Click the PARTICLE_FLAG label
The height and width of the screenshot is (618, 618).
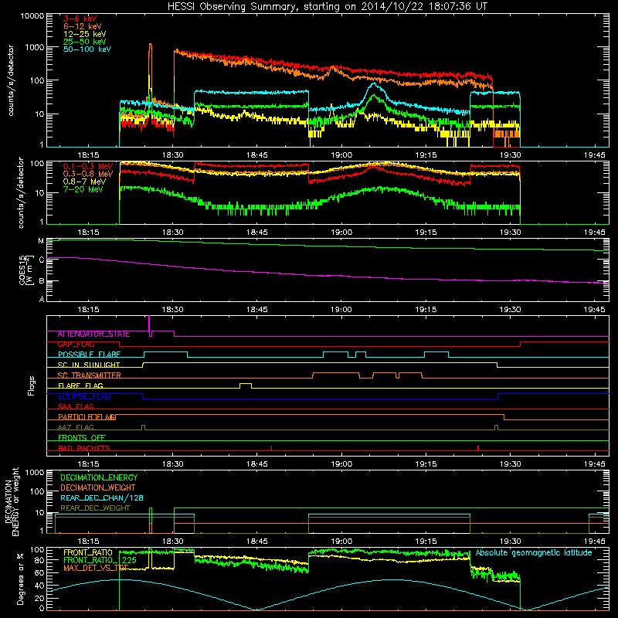[87, 416]
